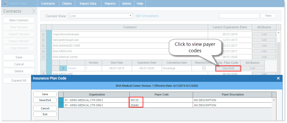Click Cancel in Insurance Plan Code dialog
Viewport: 287px width, 123px height.
point(45,108)
